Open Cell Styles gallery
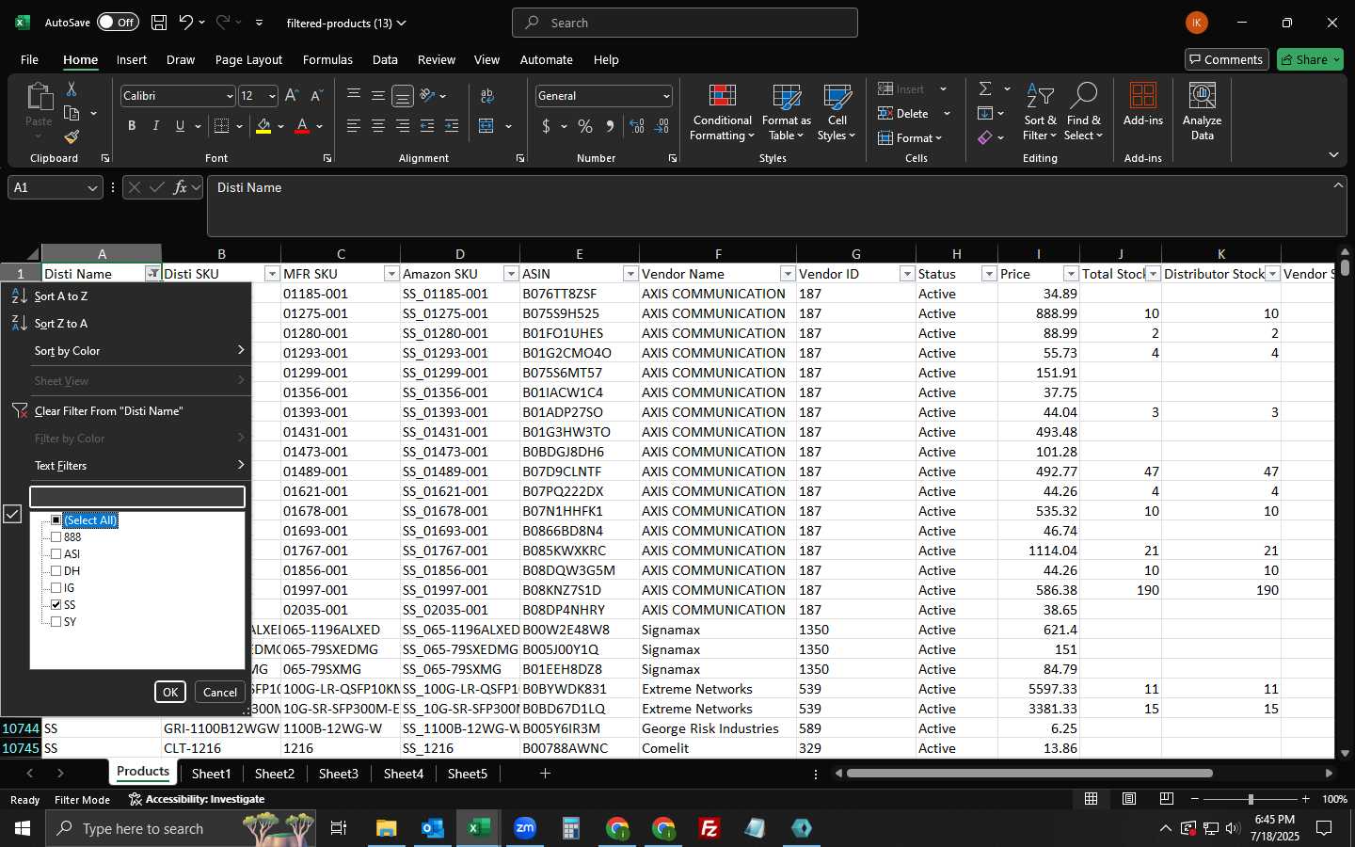Screen dimensions: 1355x847 click(x=837, y=113)
